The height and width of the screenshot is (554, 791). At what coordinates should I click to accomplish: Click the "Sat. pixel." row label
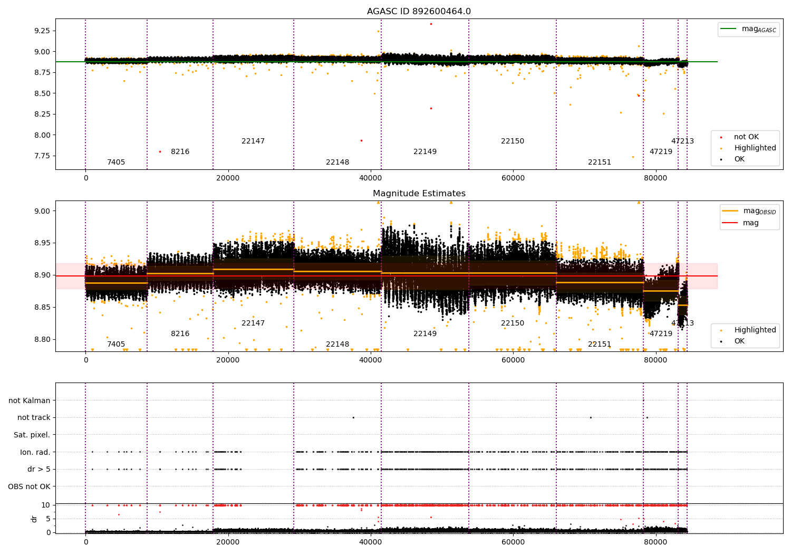[32, 435]
